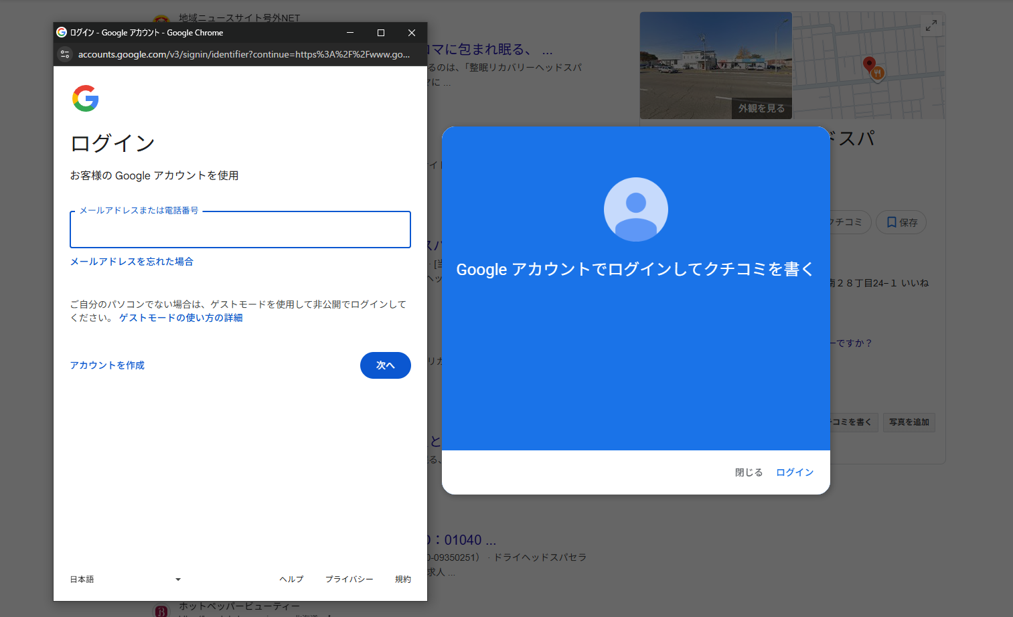Click the orange restaurant marker on map
Screen dimensions: 1013x617
point(878,73)
